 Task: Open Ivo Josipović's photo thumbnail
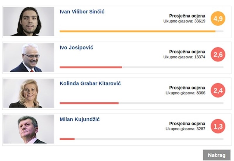coord(29,57)
